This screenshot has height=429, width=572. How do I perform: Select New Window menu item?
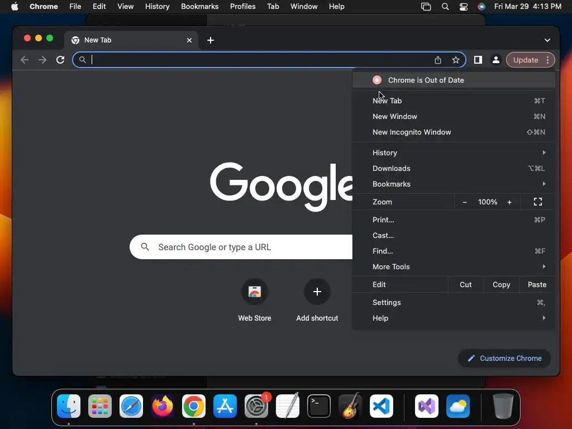[x=454, y=116]
